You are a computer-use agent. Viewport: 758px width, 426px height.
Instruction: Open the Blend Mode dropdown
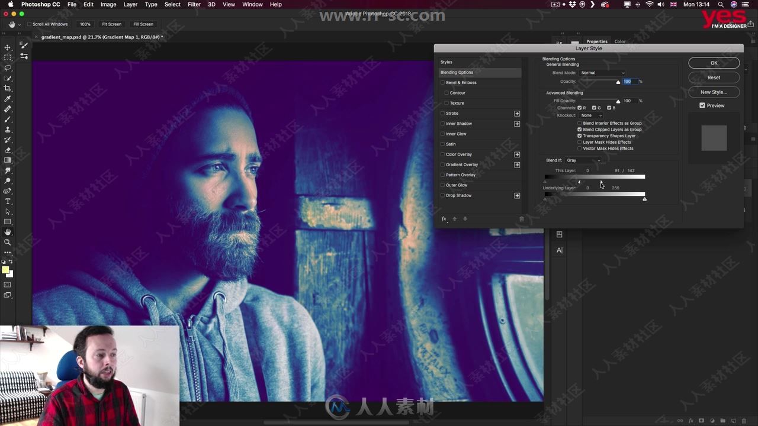tap(602, 73)
